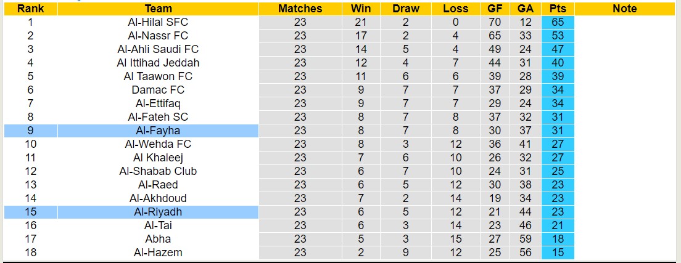
Task: Sort by the Pts column header
Action: pyautogui.click(x=558, y=9)
